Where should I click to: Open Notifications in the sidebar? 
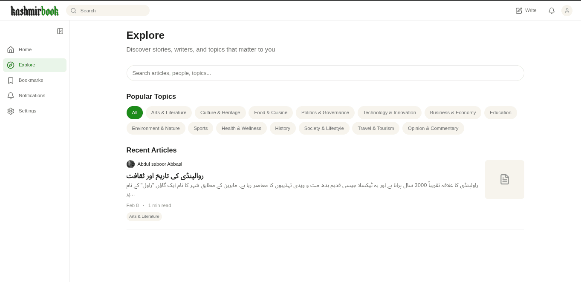coord(32,95)
